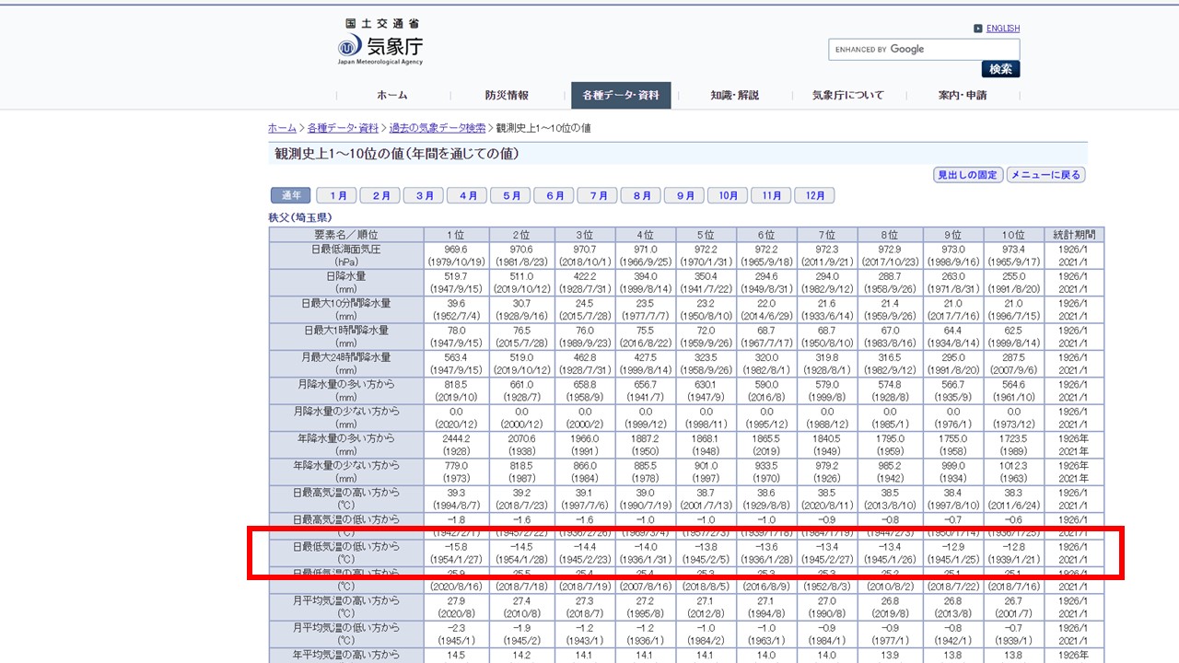Click the ホーム breadcrumb link
The width and height of the screenshot is (1179, 663).
coord(282,128)
